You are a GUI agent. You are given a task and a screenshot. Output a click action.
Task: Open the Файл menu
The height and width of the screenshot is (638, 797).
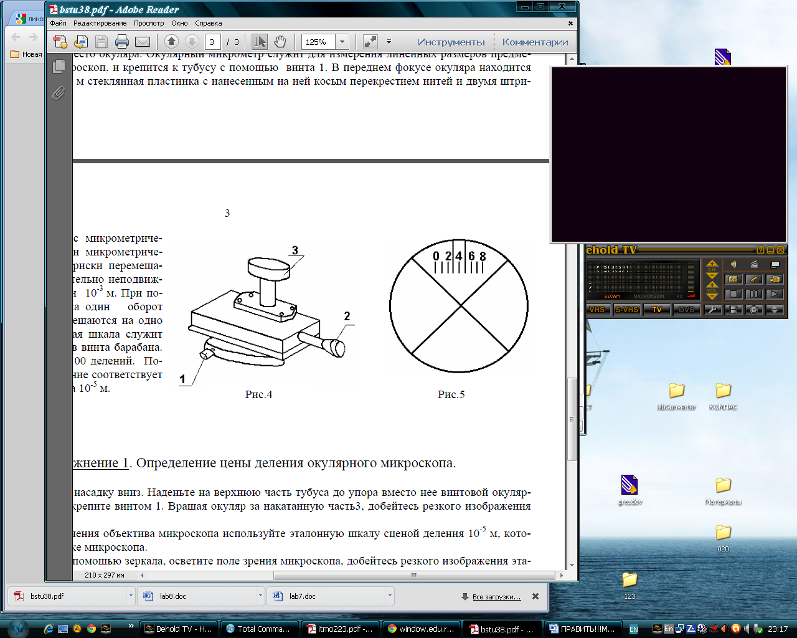[59, 23]
